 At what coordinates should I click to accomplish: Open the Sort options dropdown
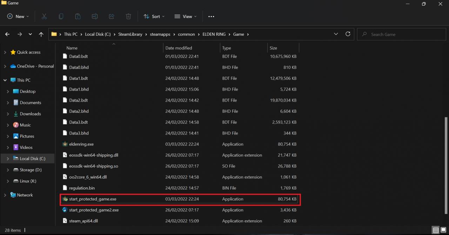[x=154, y=16]
